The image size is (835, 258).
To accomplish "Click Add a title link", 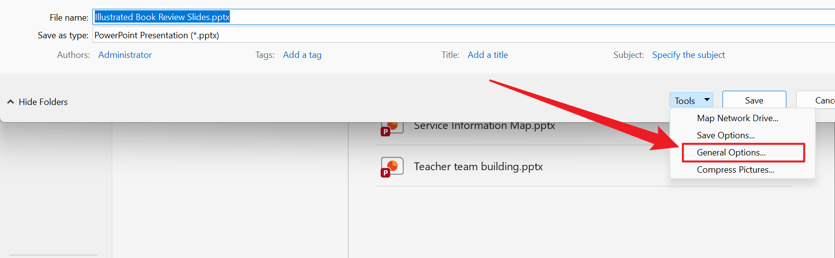I will click(x=488, y=55).
